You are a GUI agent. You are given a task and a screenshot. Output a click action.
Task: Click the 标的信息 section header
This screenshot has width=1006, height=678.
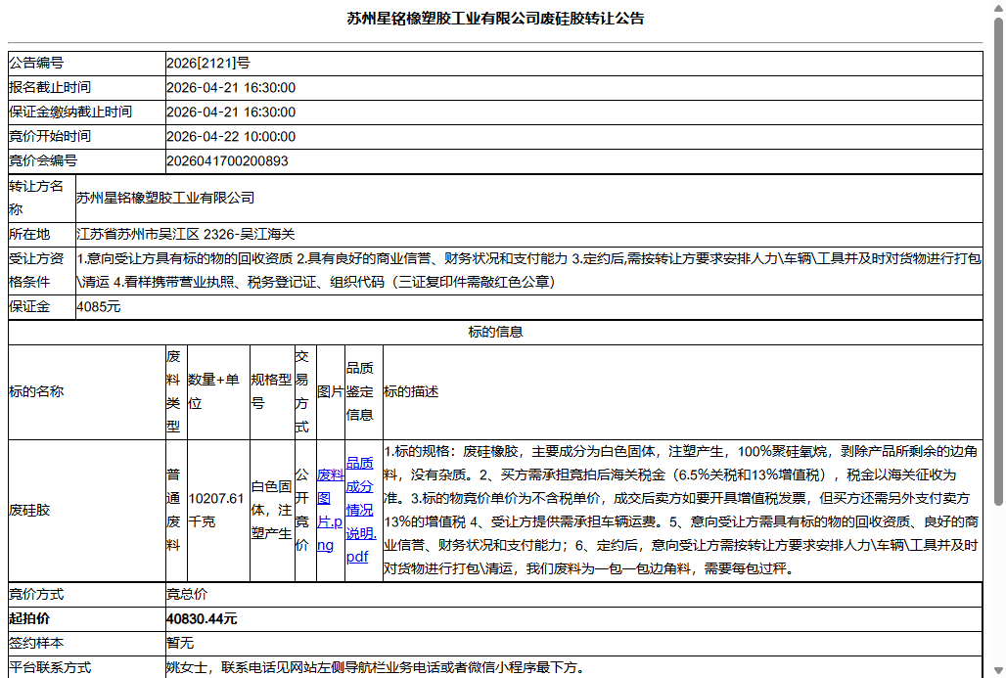tap(495, 332)
